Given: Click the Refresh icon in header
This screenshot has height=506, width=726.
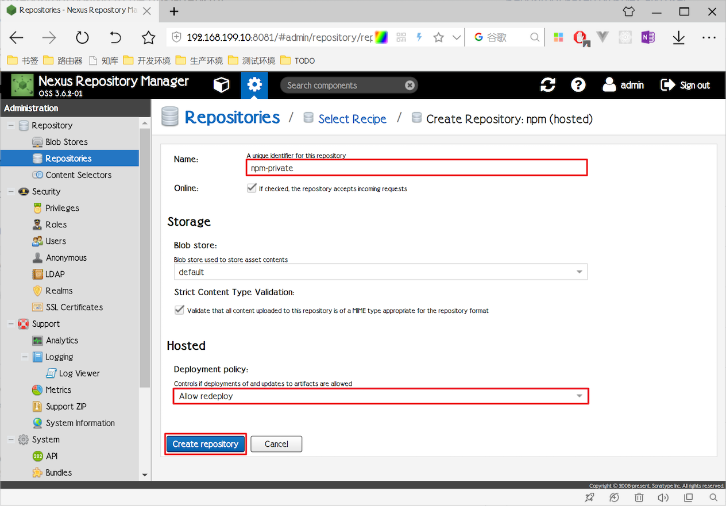Looking at the screenshot, I should tap(548, 85).
